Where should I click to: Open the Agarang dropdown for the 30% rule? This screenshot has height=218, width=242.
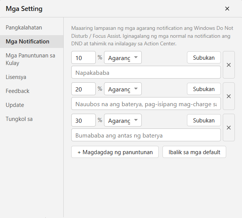123,120
